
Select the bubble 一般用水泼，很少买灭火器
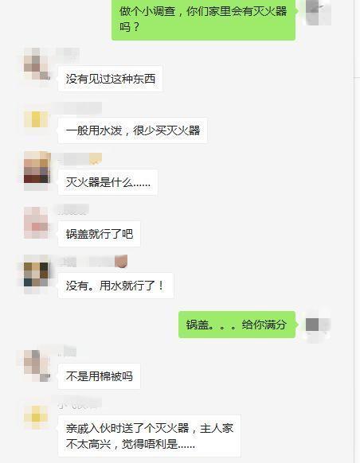coord(133,130)
